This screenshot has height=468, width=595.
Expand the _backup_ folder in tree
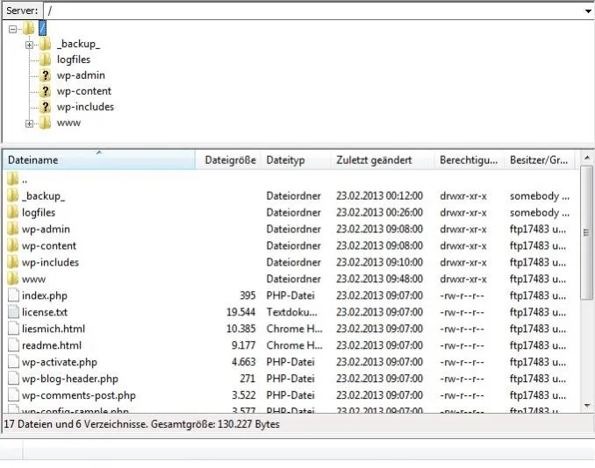pos(29,45)
